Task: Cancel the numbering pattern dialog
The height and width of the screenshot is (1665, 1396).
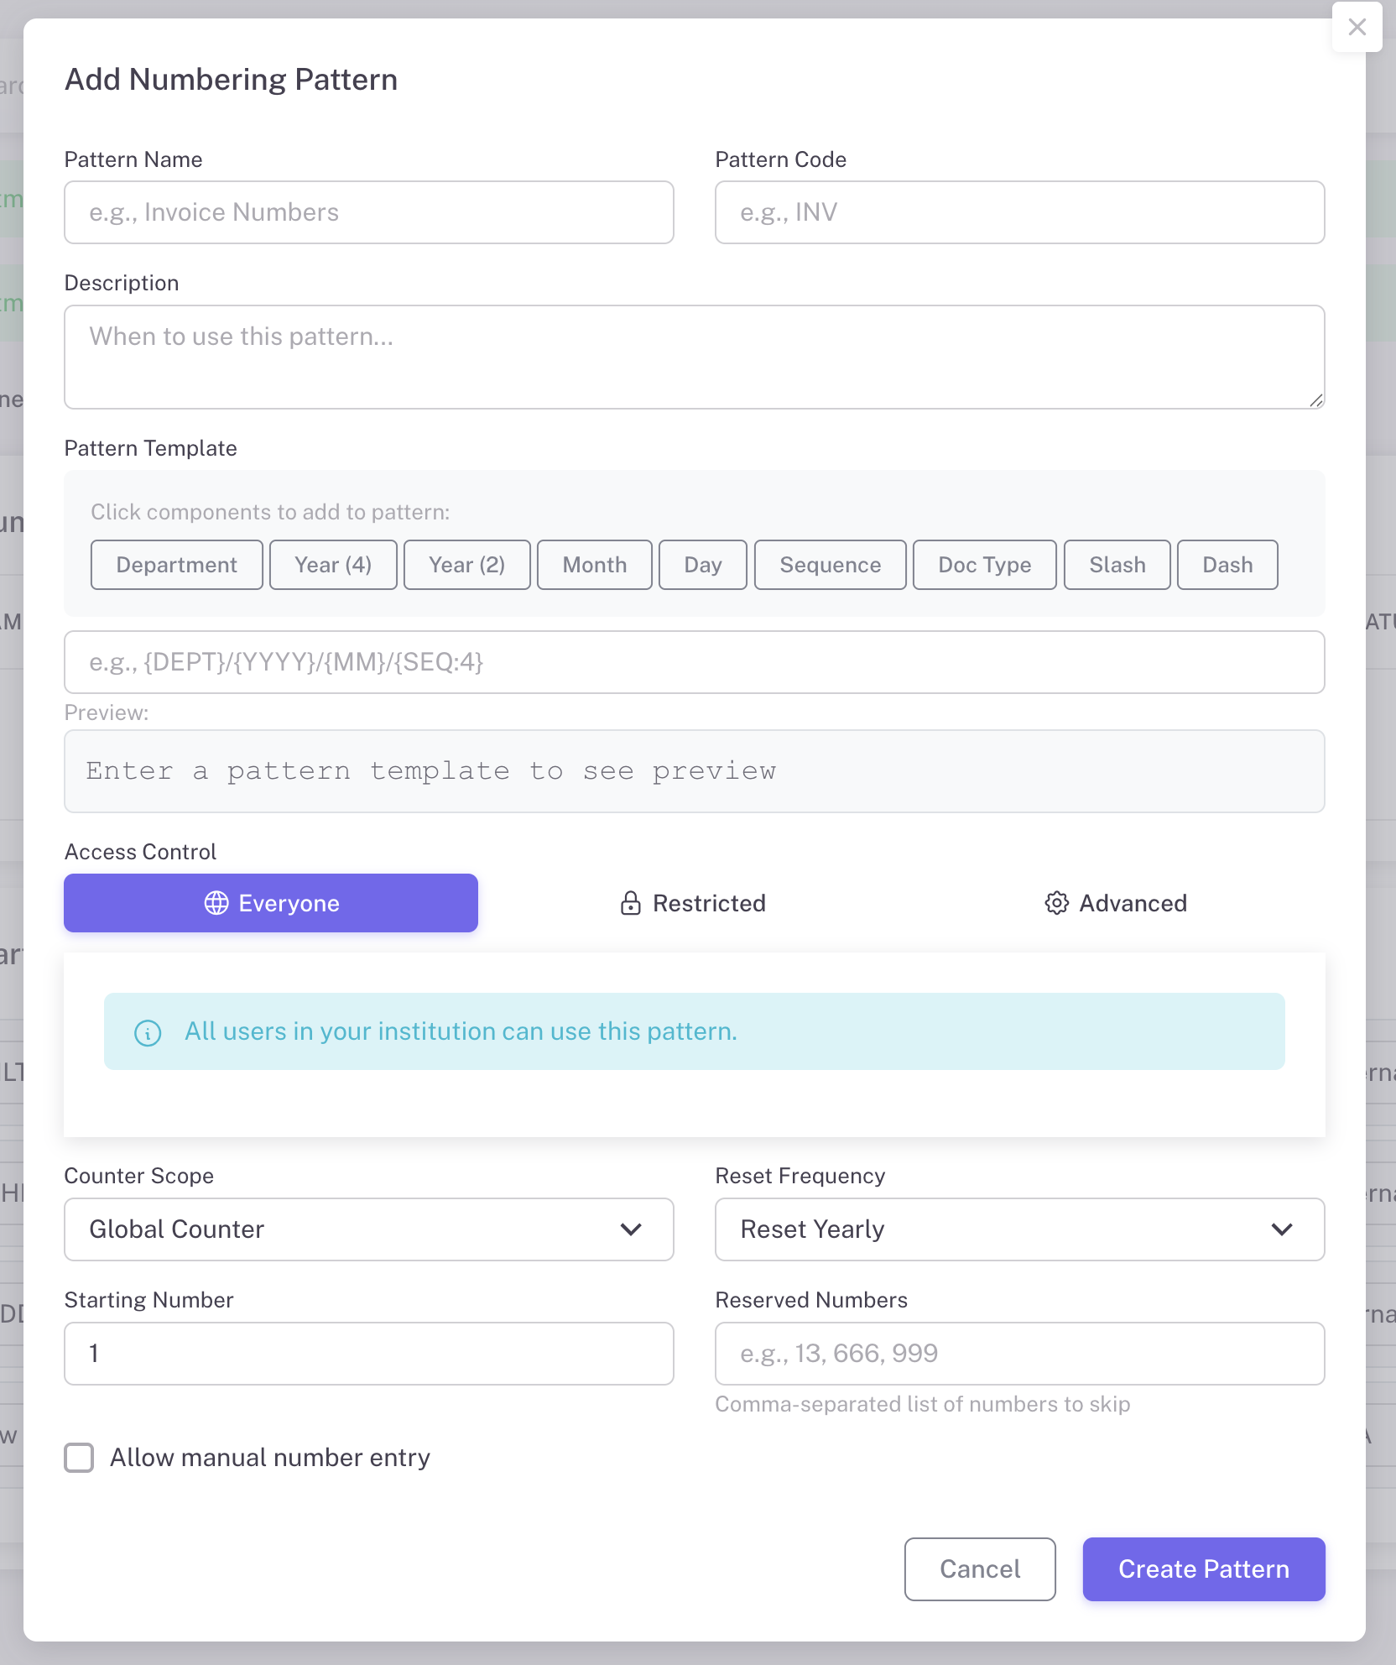Action: [x=979, y=1569]
